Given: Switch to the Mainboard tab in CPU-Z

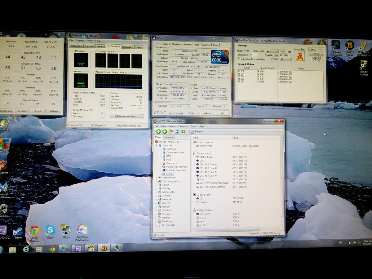Looking at the screenshot, I should [177, 44].
